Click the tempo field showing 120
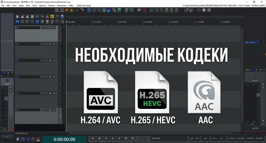The image size is (266, 143). point(195,138)
